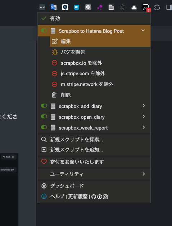The height and width of the screenshot is (226, 172).
Task: Toggle the scrapbox_add_diary script switch
Action: (44, 106)
